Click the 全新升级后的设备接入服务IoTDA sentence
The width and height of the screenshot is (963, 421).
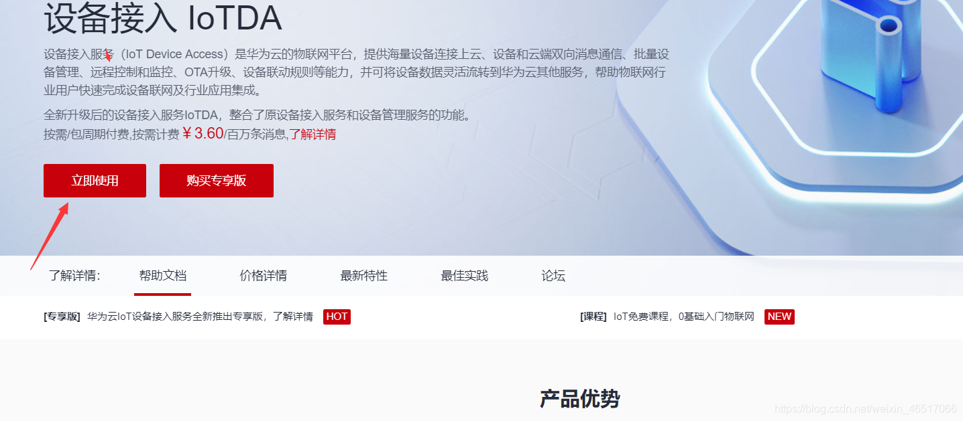(258, 115)
